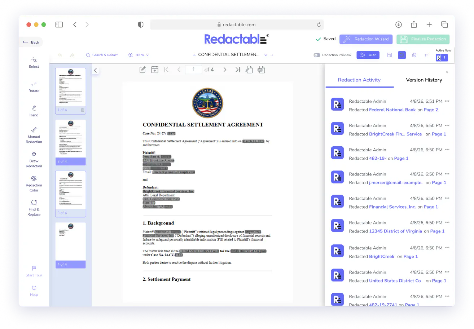Switch to the Redaction Activity tab
This screenshot has width=474, height=329.
359,80
